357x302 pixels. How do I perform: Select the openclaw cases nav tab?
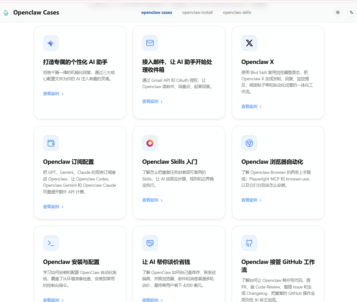[157, 13]
